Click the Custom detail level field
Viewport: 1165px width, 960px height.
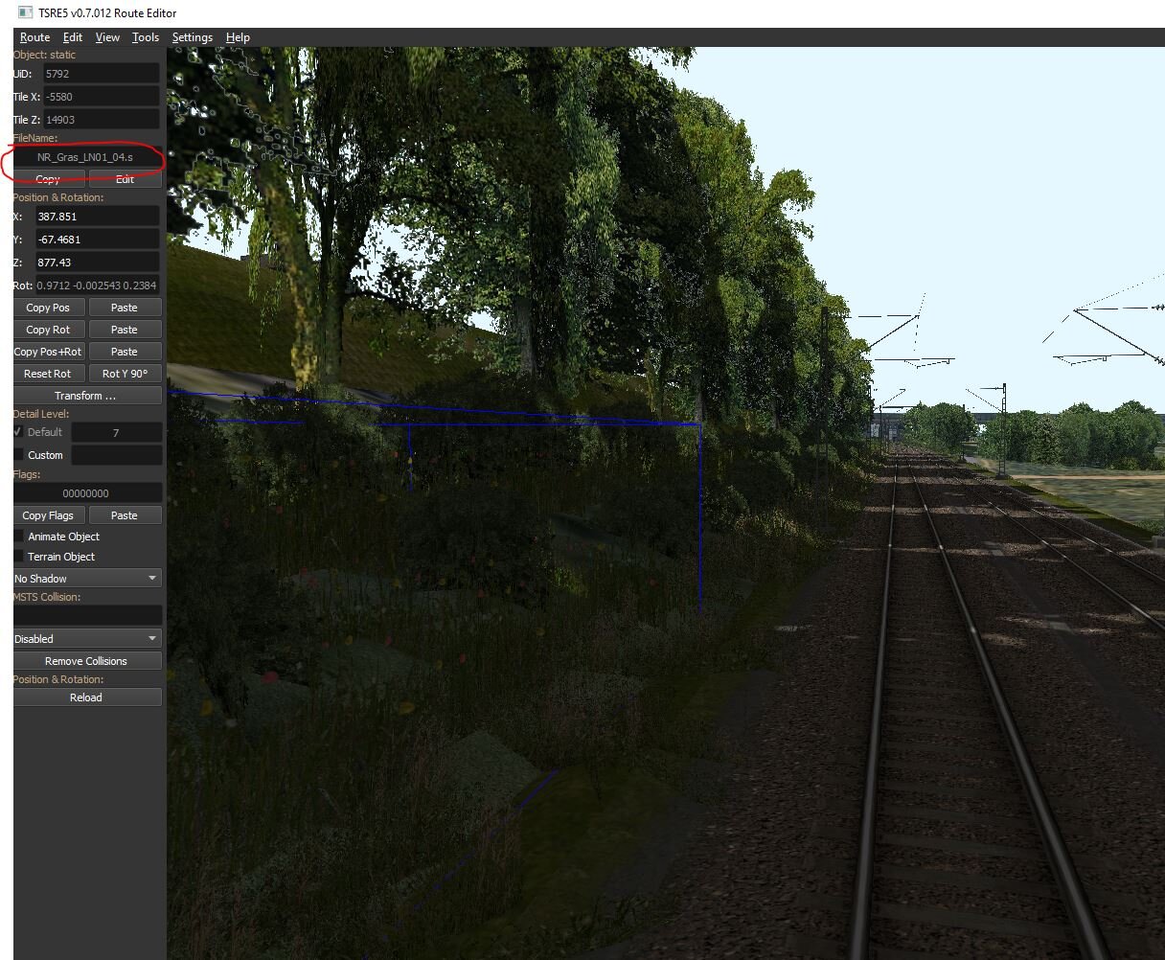pyautogui.click(x=116, y=456)
